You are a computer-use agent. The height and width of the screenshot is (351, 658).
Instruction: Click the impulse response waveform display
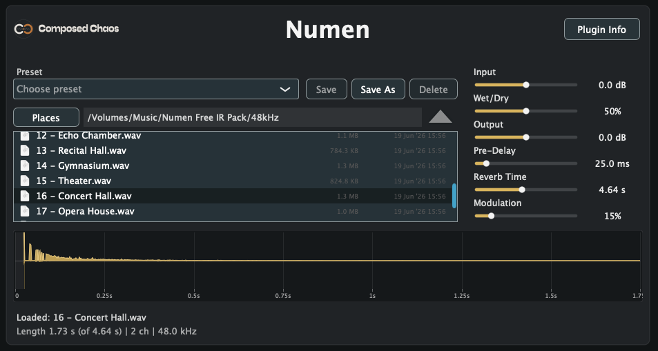328,266
